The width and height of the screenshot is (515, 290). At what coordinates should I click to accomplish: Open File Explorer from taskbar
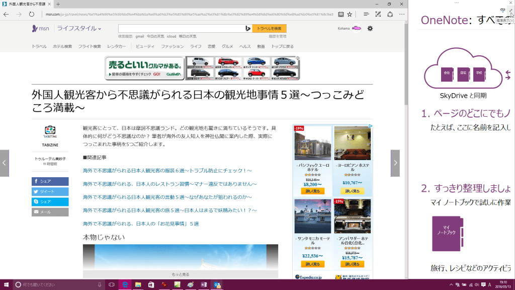[138, 285]
